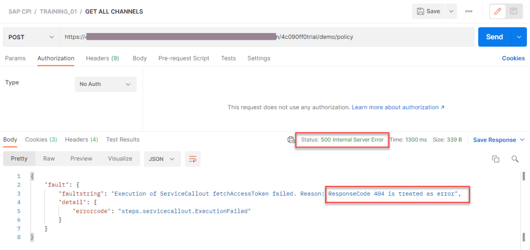Click the pencil edit mode icon
This screenshot has height=250, width=530.
498,11
